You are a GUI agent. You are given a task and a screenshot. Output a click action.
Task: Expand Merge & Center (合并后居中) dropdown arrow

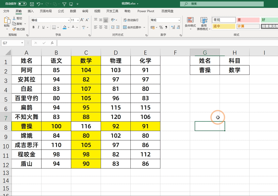pos(144,27)
